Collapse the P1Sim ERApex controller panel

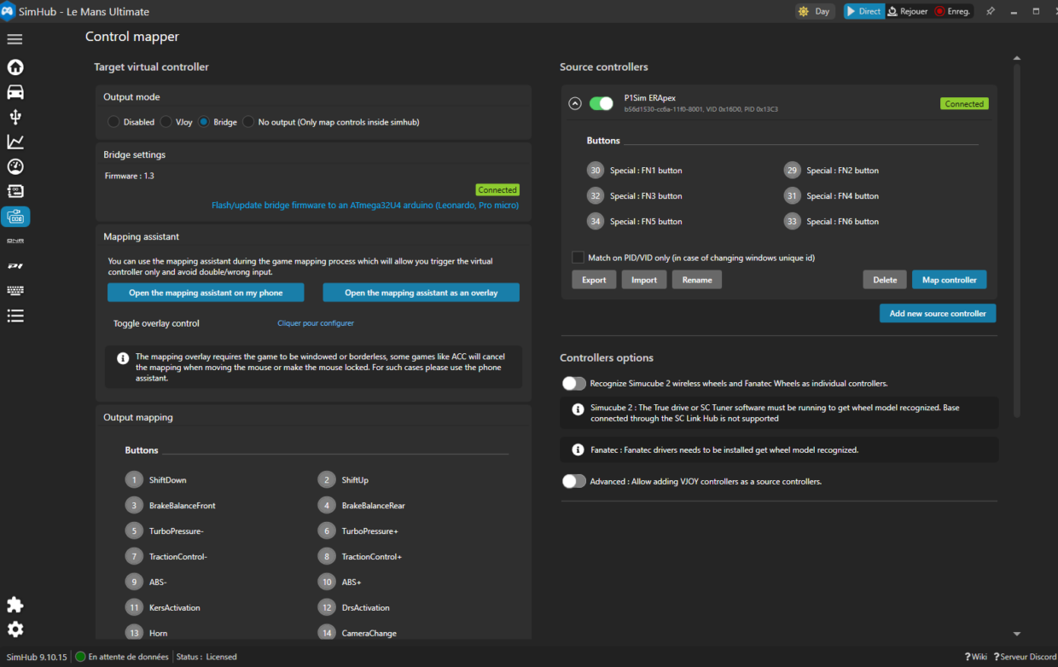pyautogui.click(x=575, y=102)
